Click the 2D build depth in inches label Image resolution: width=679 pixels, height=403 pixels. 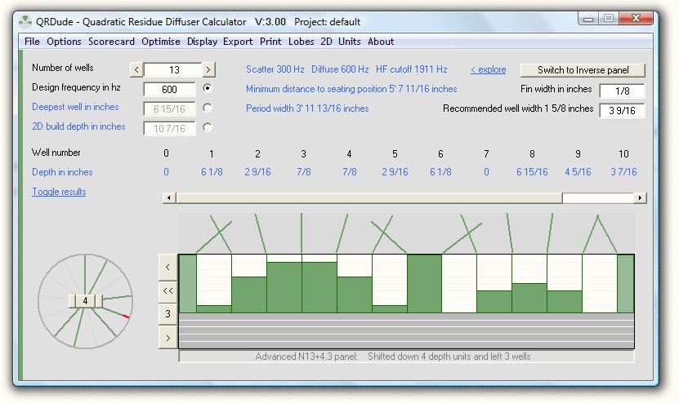point(78,126)
